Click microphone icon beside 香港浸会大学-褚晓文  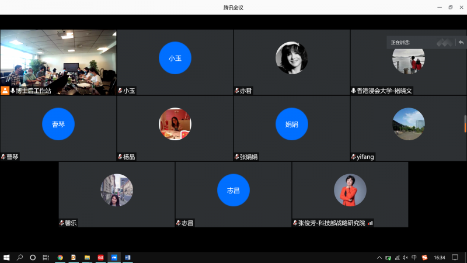(354, 91)
